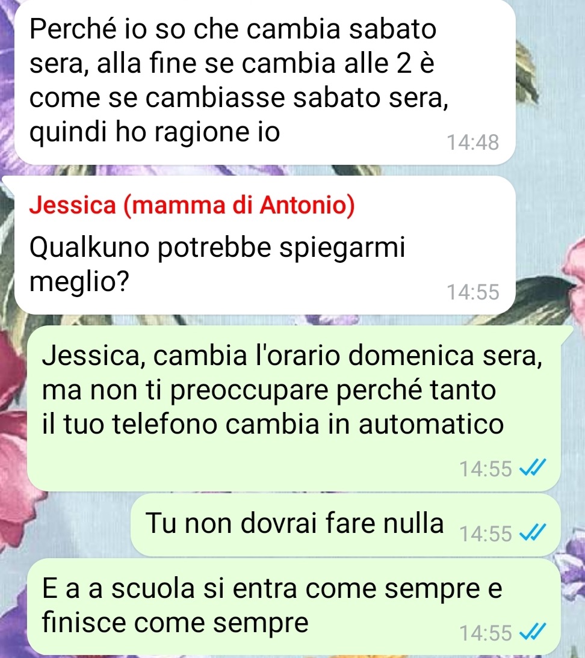Click the text 'ma non ti preoccupare perché tanto'
This screenshot has height=658, width=585.
tap(269, 390)
